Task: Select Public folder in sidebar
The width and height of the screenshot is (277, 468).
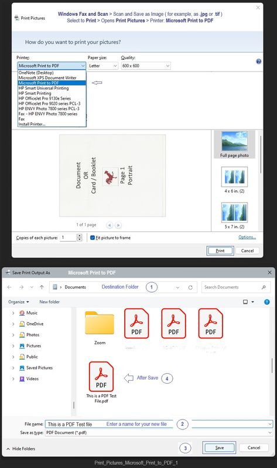Action: coord(29,357)
